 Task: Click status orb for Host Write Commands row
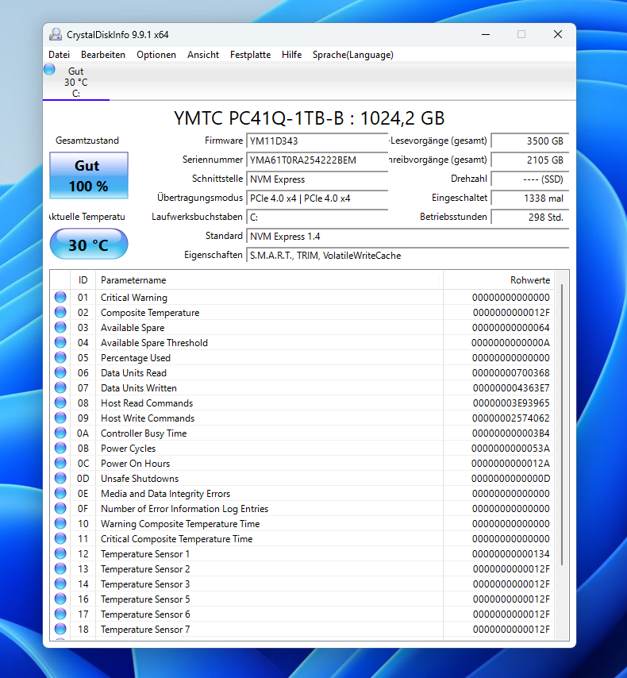point(60,418)
